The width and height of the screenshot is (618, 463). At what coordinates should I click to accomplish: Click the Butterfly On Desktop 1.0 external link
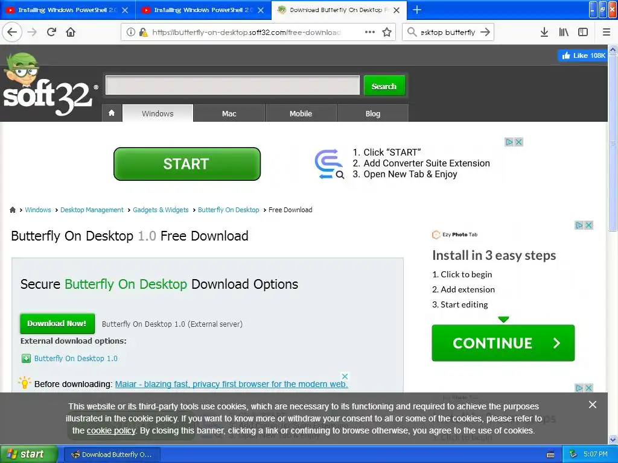click(76, 358)
